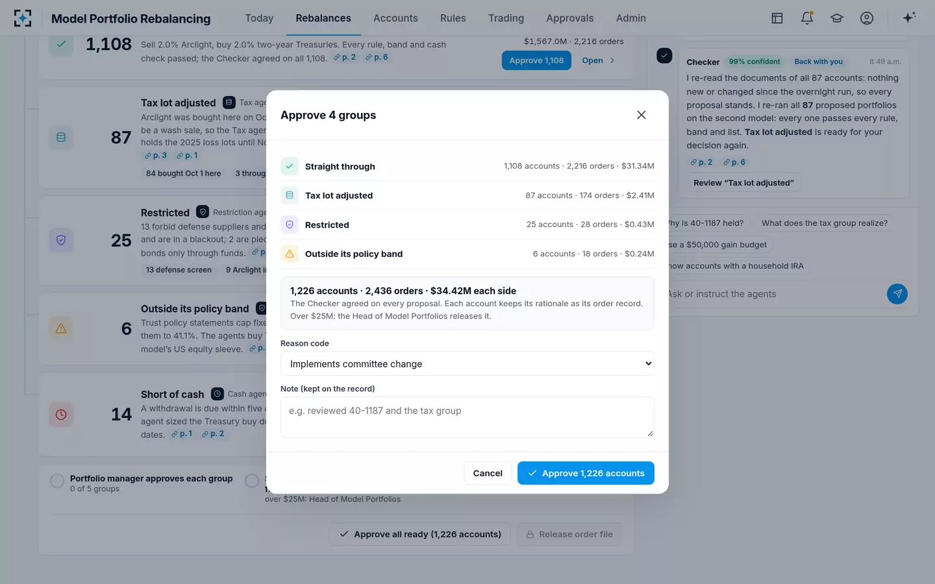Click the green check icon beside 1,108
Image resolution: width=935 pixels, height=584 pixels.
click(61, 44)
